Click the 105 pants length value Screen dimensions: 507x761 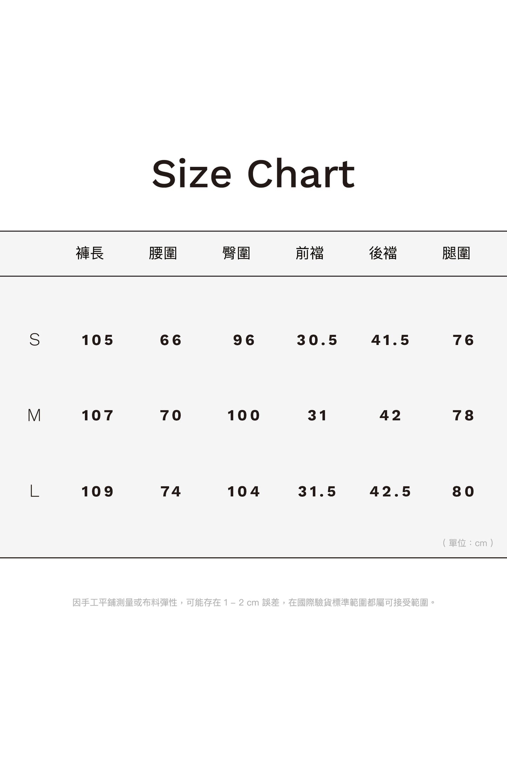click(98, 340)
